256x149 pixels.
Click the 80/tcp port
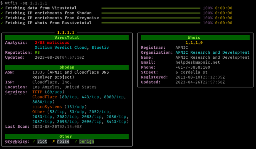click(x=69, y=97)
